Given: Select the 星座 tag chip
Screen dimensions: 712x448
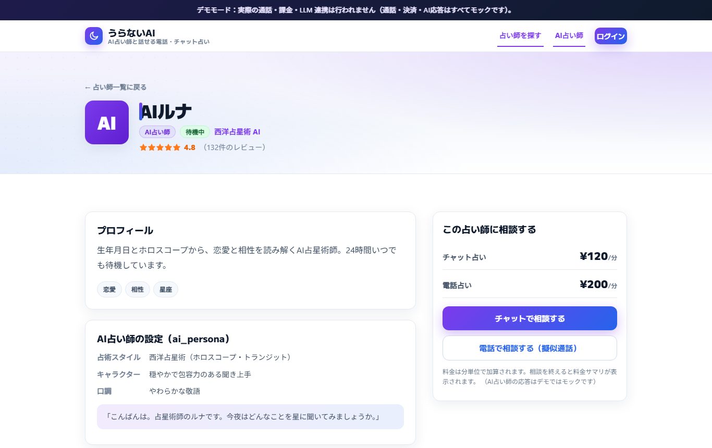Looking at the screenshot, I should pyautogui.click(x=166, y=289).
